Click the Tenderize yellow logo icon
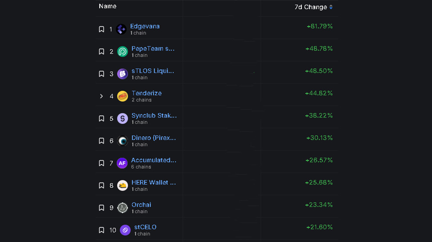The height and width of the screenshot is (242, 432). point(122,96)
